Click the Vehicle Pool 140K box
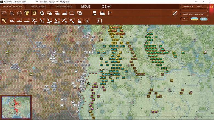 194,14
